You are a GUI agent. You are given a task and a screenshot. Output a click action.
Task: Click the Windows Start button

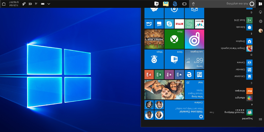pos(260,4)
